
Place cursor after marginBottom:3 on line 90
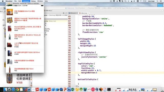[97, 73]
